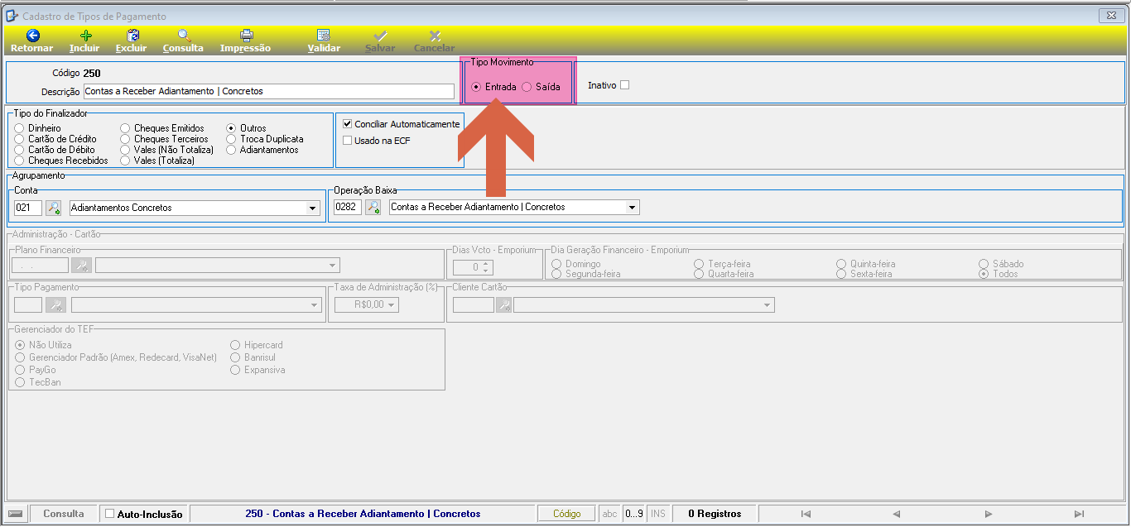Select the Cheques Recebidos finalizer
1131x527 pixels.
coord(20,160)
